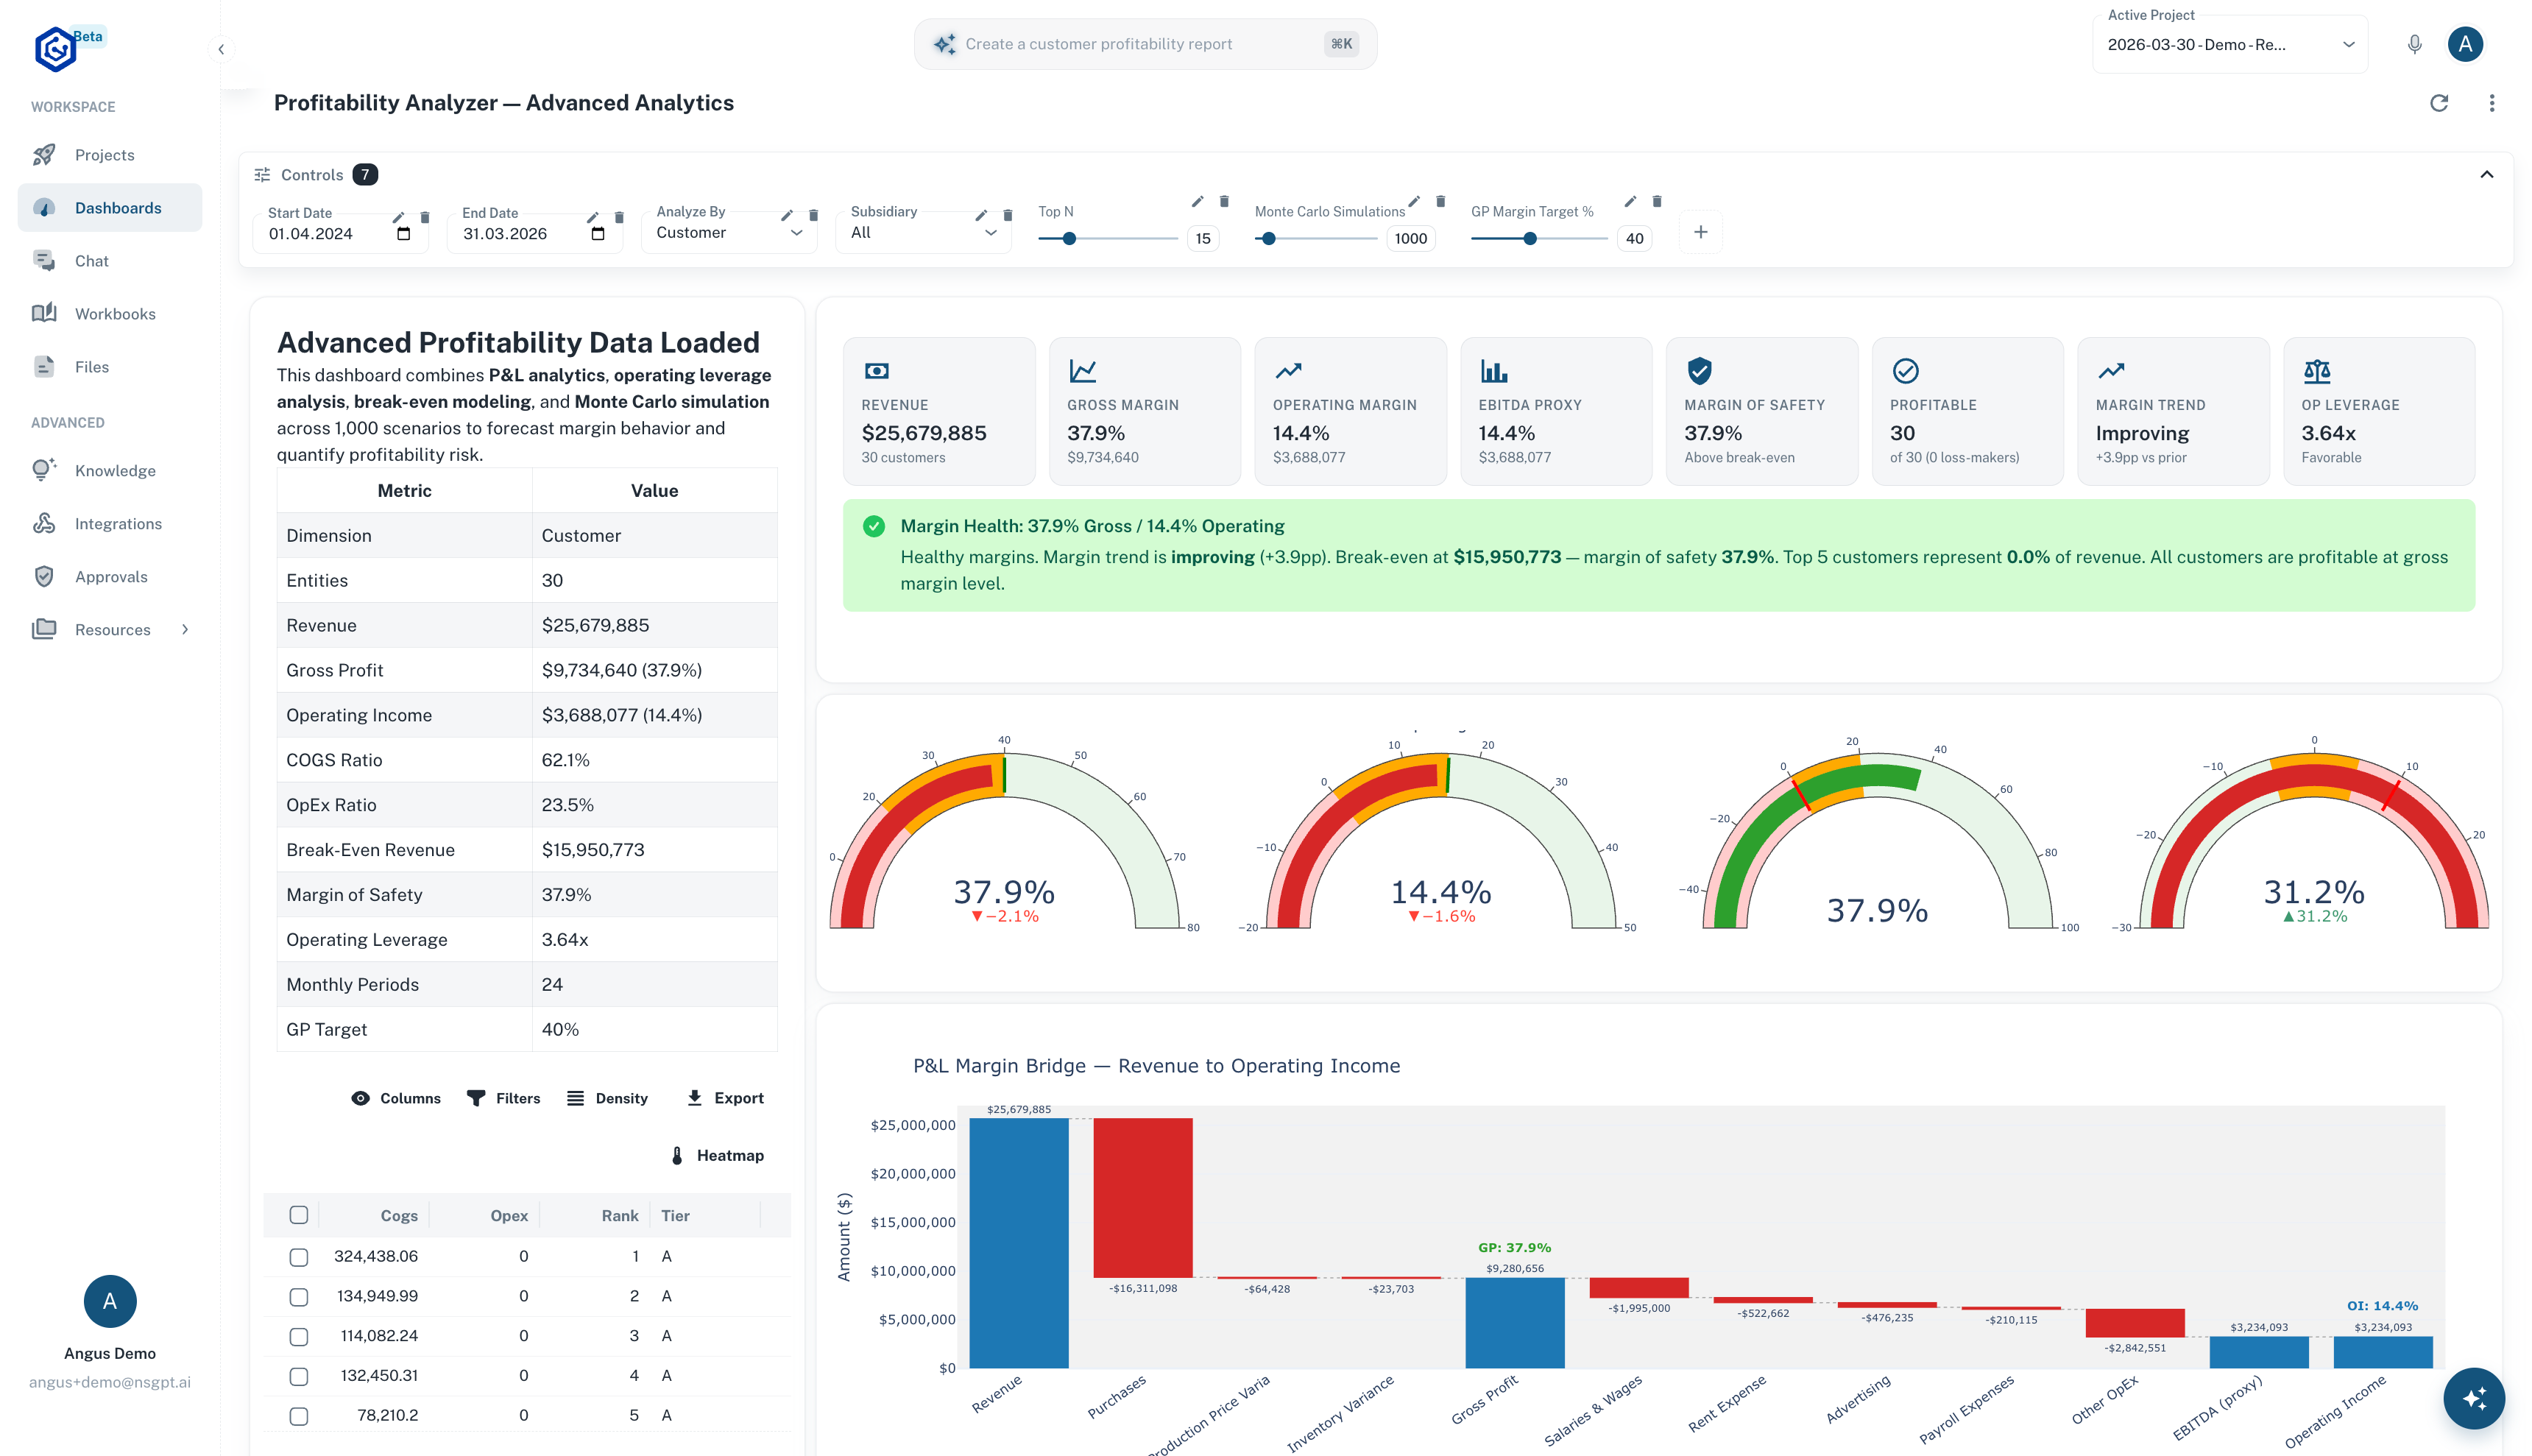The height and width of the screenshot is (1456, 2532).
Task: Click the Integrations icon
Action: 46,523
